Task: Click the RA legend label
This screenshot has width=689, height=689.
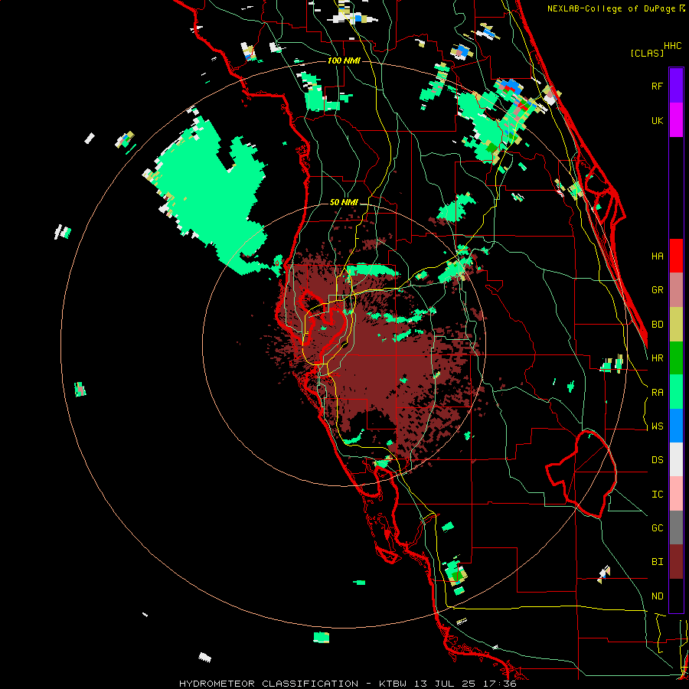Action: [657, 392]
